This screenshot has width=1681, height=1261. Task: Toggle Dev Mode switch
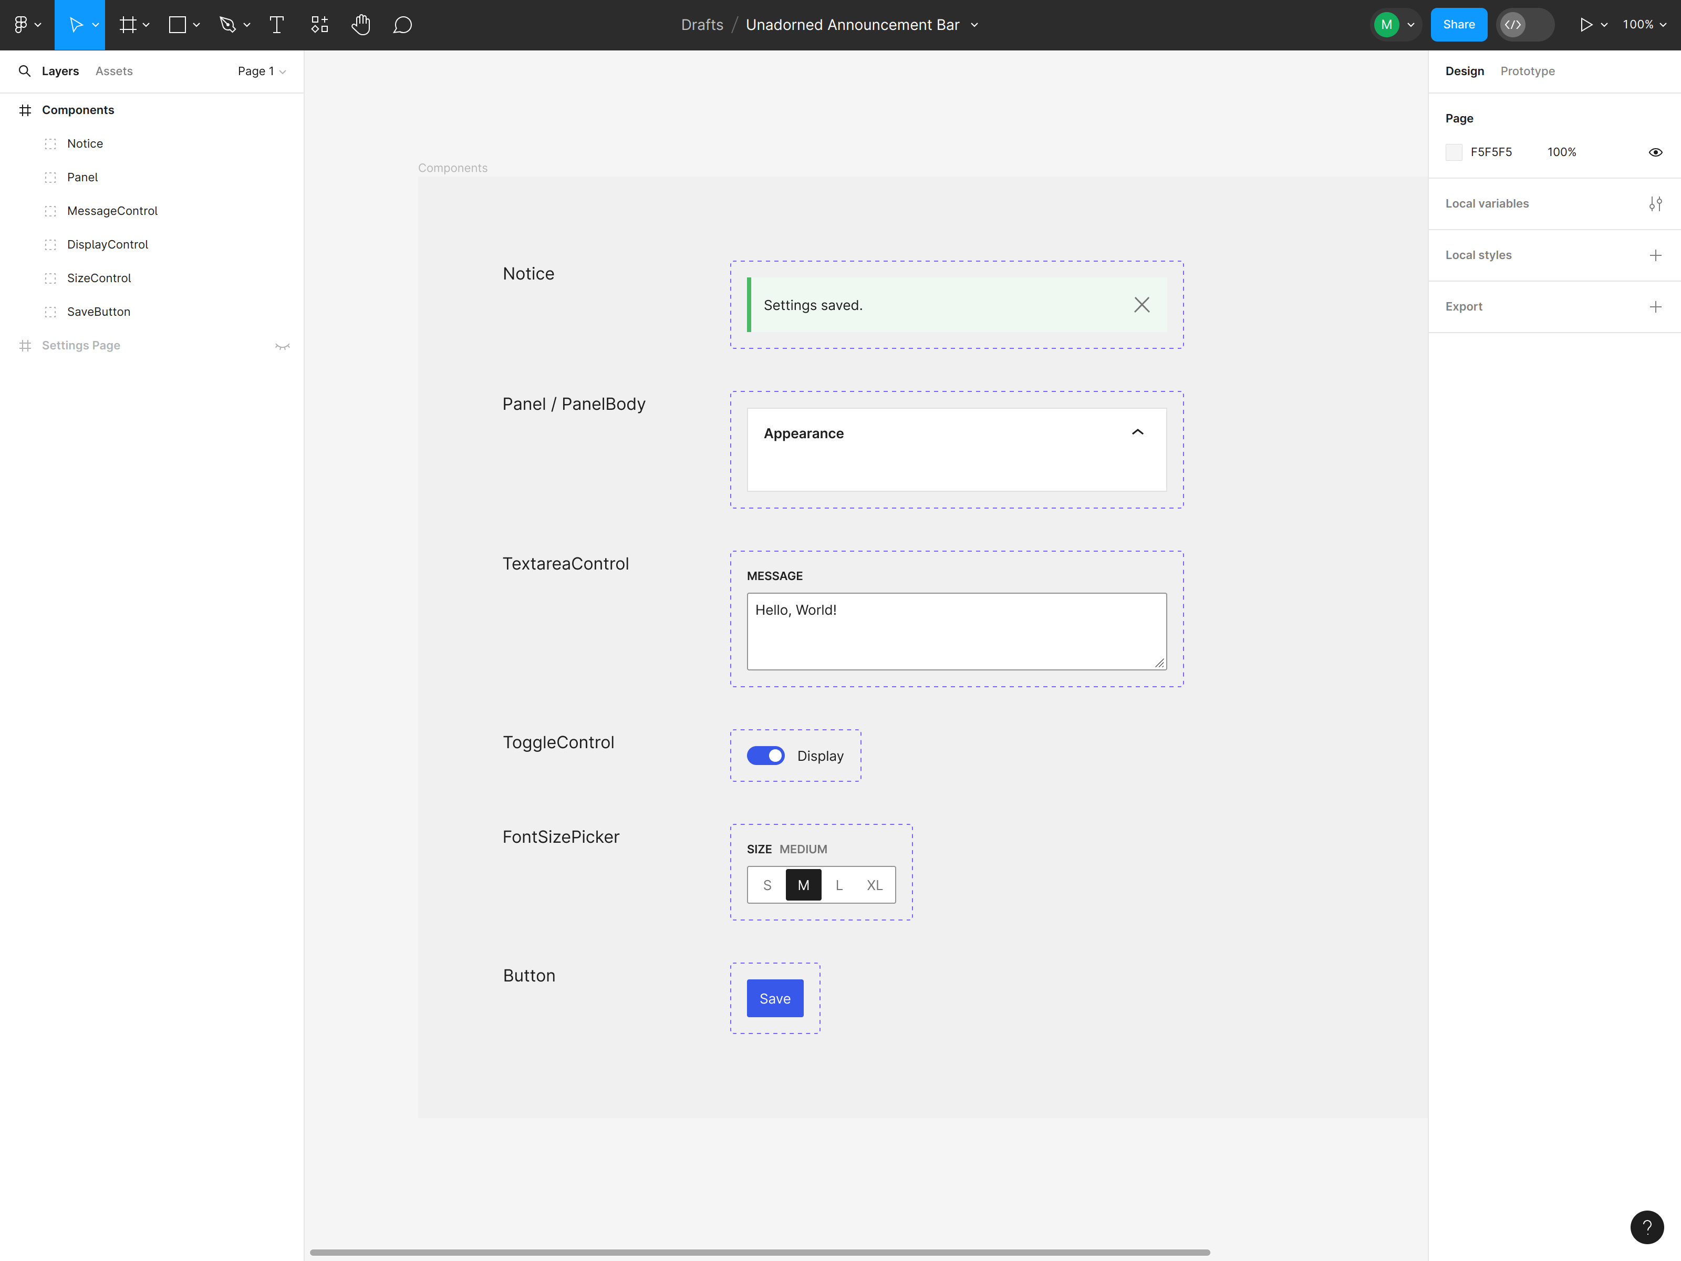point(1524,25)
